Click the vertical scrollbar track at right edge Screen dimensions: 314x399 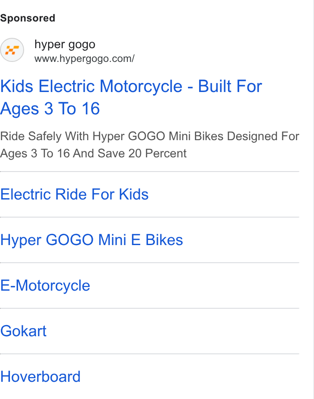tap(314, 199)
